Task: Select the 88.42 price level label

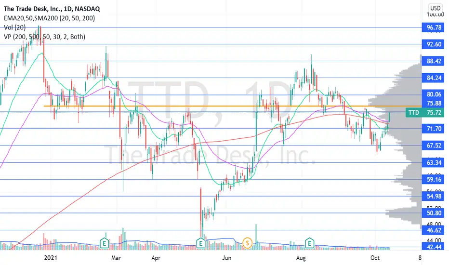Action: (x=433, y=61)
